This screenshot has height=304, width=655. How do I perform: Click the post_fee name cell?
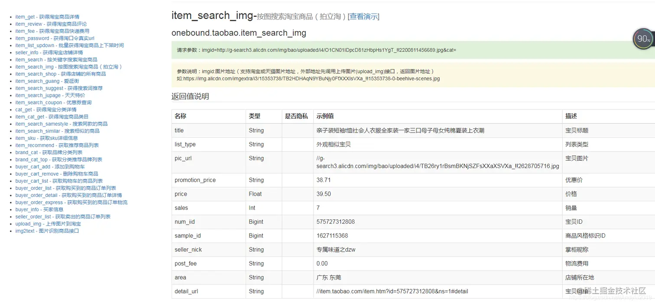click(209, 263)
